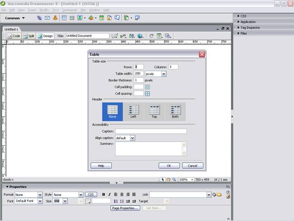Click the No Browser Check Errors icon
The height and width of the screenshot is (221, 294).
114,36
